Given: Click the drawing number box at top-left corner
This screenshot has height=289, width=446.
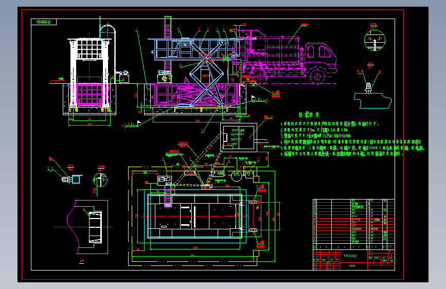Looking at the screenshot, I should click(x=44, y=22).
